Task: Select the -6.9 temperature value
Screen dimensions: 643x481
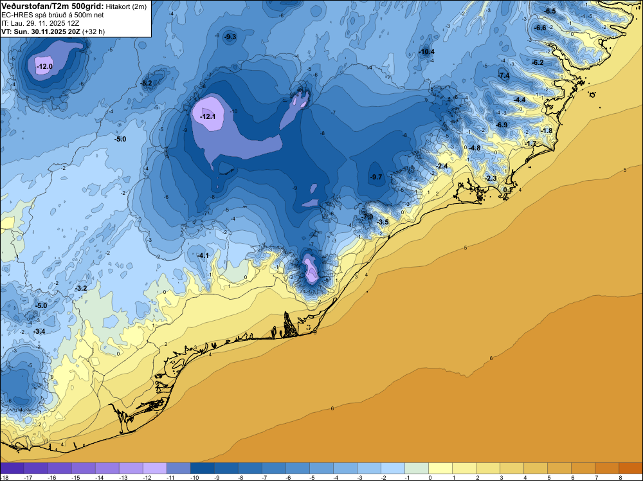Action: 502,125
